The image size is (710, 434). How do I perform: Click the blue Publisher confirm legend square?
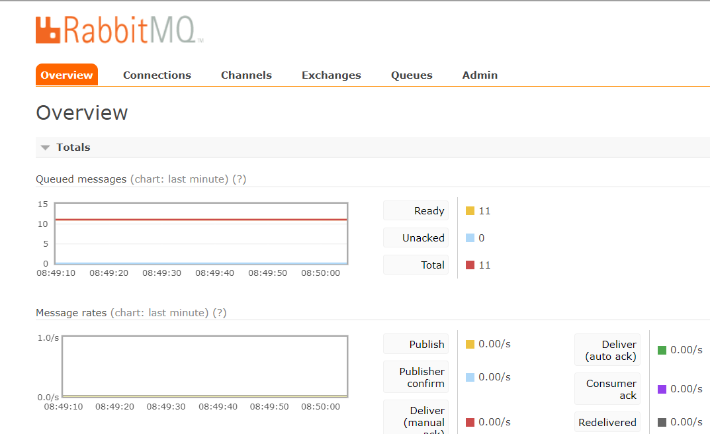tap(471, 376)
